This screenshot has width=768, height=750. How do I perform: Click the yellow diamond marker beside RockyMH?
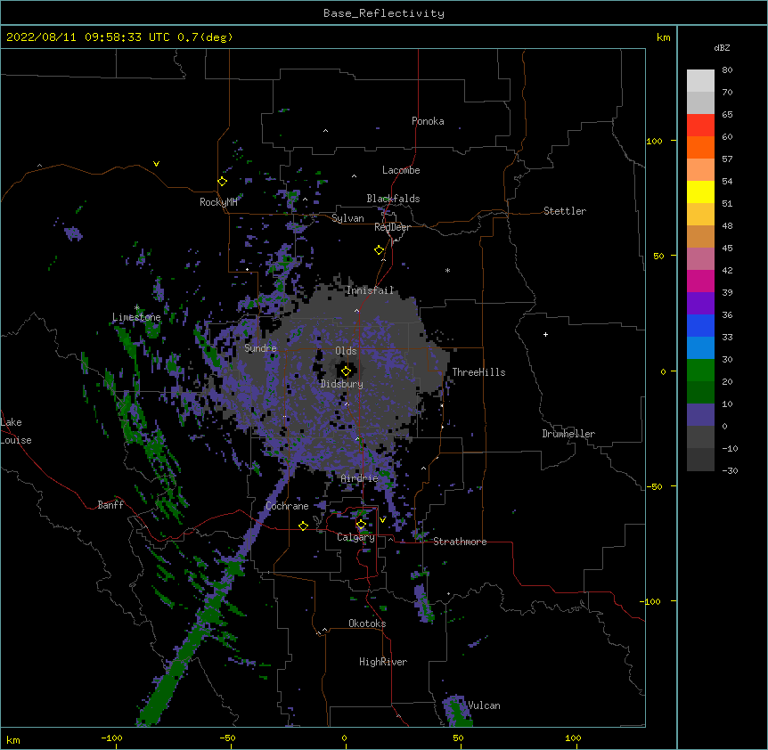pyautogui.click(x=222, y=182)
